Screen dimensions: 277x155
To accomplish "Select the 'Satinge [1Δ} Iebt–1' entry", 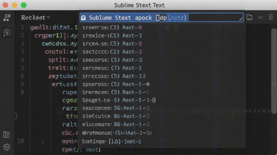I will click(162, 142).
